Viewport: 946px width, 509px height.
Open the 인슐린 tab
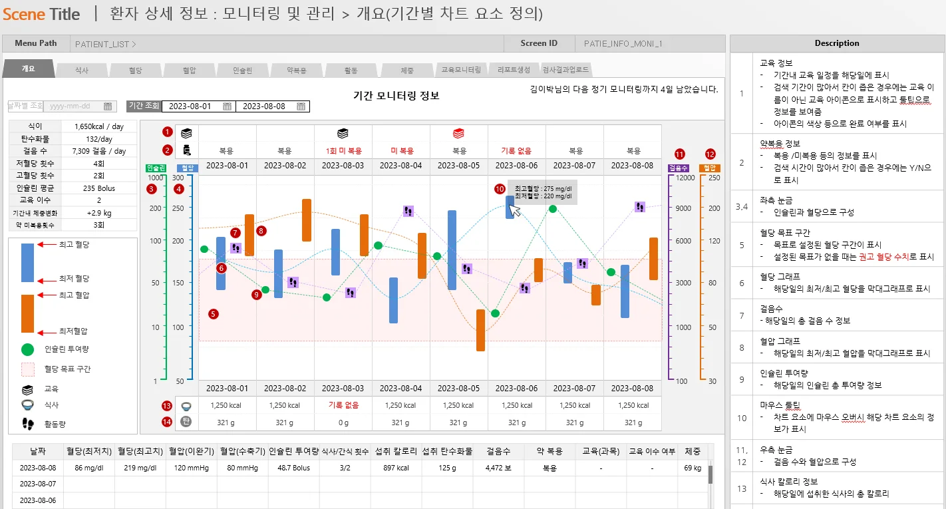(242, 70)
